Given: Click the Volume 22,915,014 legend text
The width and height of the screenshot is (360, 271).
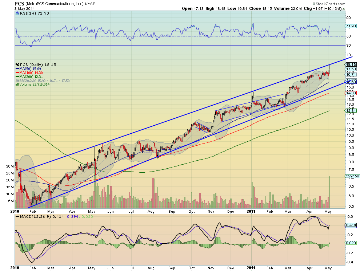Looking at the screenshot, I should coord(35,85).
